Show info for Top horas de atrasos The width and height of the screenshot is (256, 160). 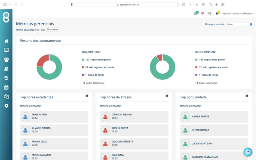coord(167,96)
